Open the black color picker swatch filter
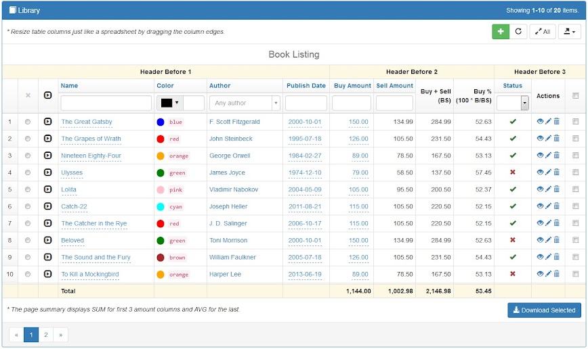Image resolution: width=588 pixels, height=349 pixels. click(169, 103)
